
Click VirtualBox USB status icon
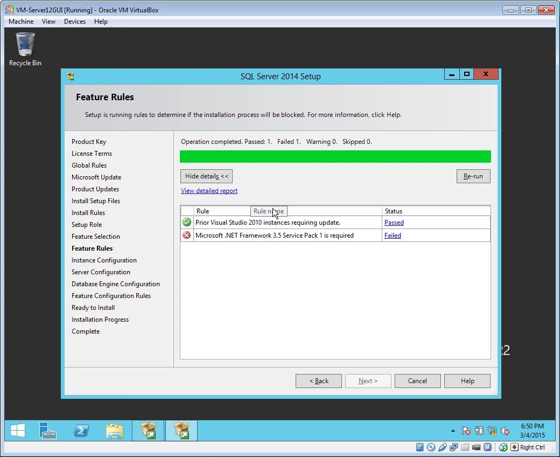click(443, 447)
